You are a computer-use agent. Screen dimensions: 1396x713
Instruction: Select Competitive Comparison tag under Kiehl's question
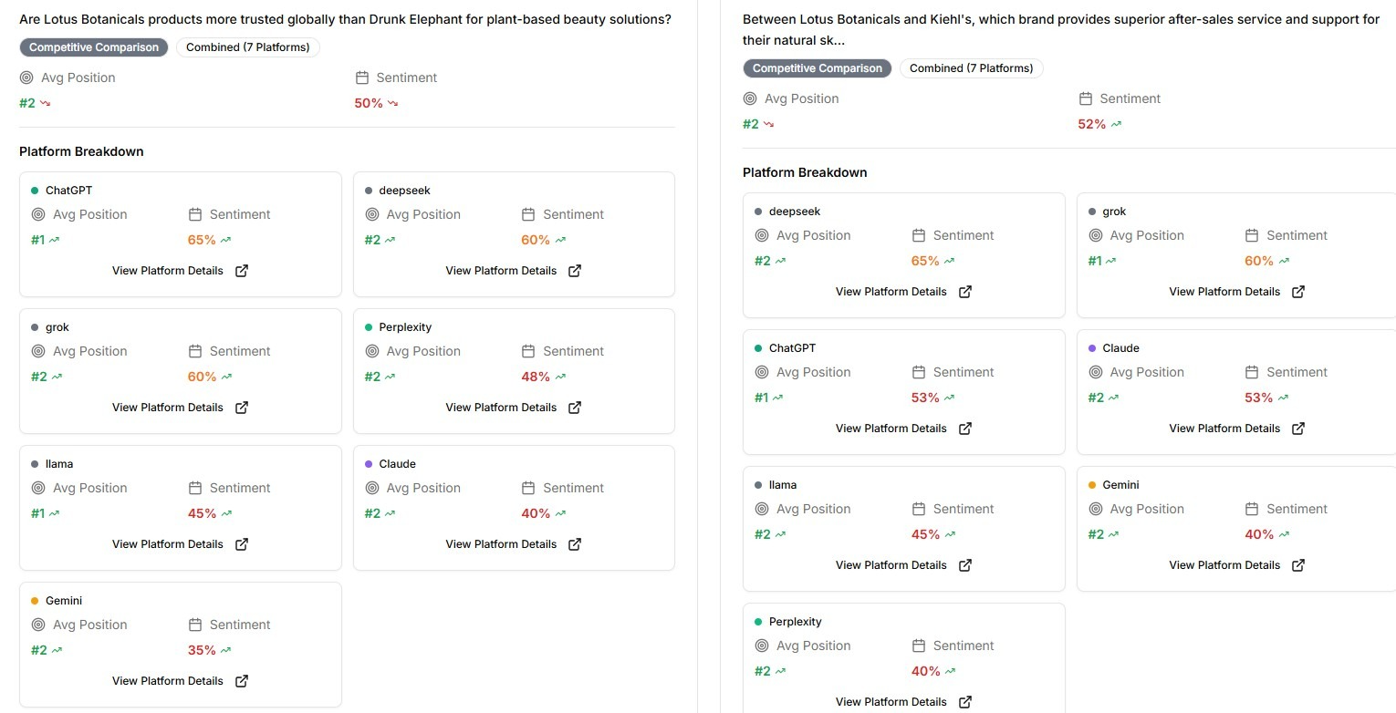(817, 68)
